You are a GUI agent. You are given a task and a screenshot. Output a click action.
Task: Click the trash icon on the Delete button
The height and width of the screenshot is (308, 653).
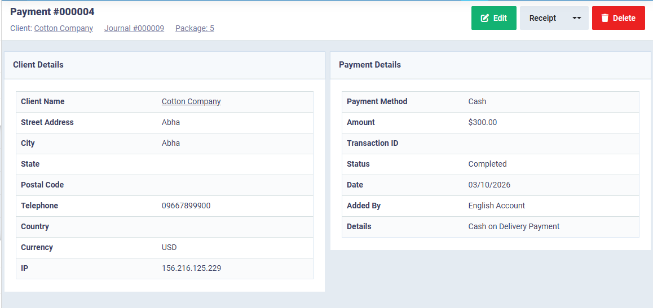click(605, 18)
